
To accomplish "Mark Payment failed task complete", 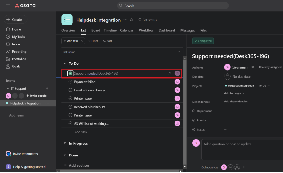I will coord(70,82).
